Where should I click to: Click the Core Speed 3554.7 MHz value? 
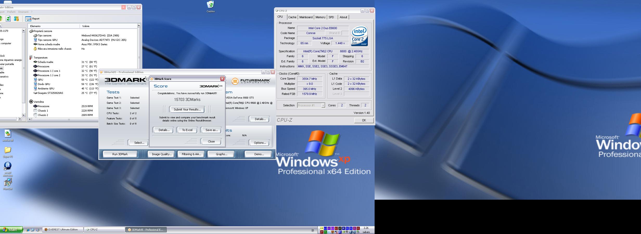coord(310,79)
